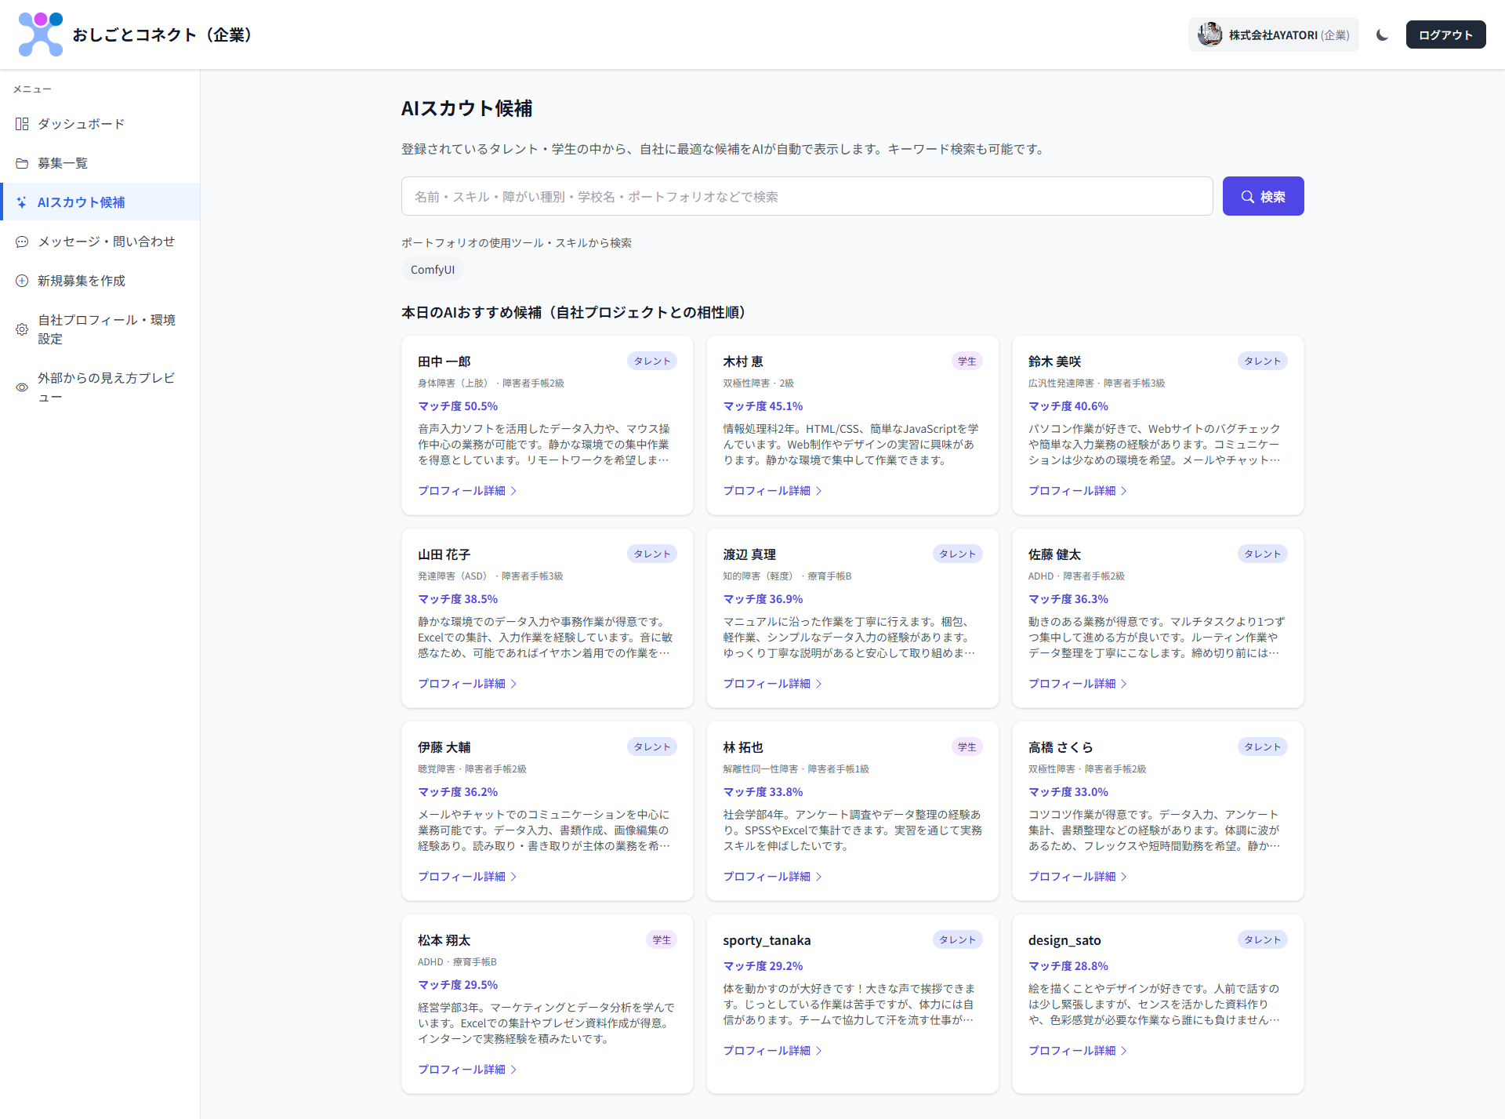Open sporty_tanaka プロフィール詳細 link
This screenshot has width=1505, height=1119.
pyautogui.click(x=772, y=1051)
